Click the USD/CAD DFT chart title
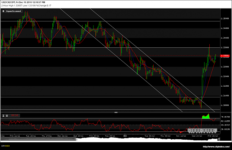The width and height of the screenshot is (232, 150). [x=23, y=2]
